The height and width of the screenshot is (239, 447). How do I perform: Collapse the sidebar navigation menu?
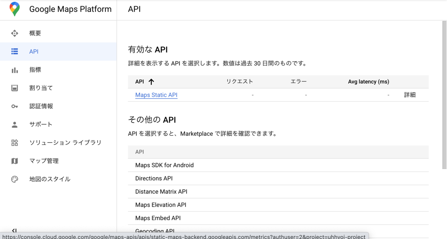[x=15, y=231]
